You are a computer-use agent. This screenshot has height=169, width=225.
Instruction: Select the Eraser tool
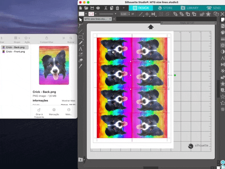tap(81, 60)
